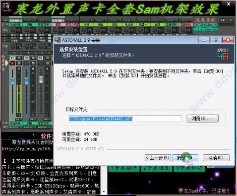Click the ASIO4ALL logo in the installer header
This screenshot has width=237, height=196.
point(223,54)
